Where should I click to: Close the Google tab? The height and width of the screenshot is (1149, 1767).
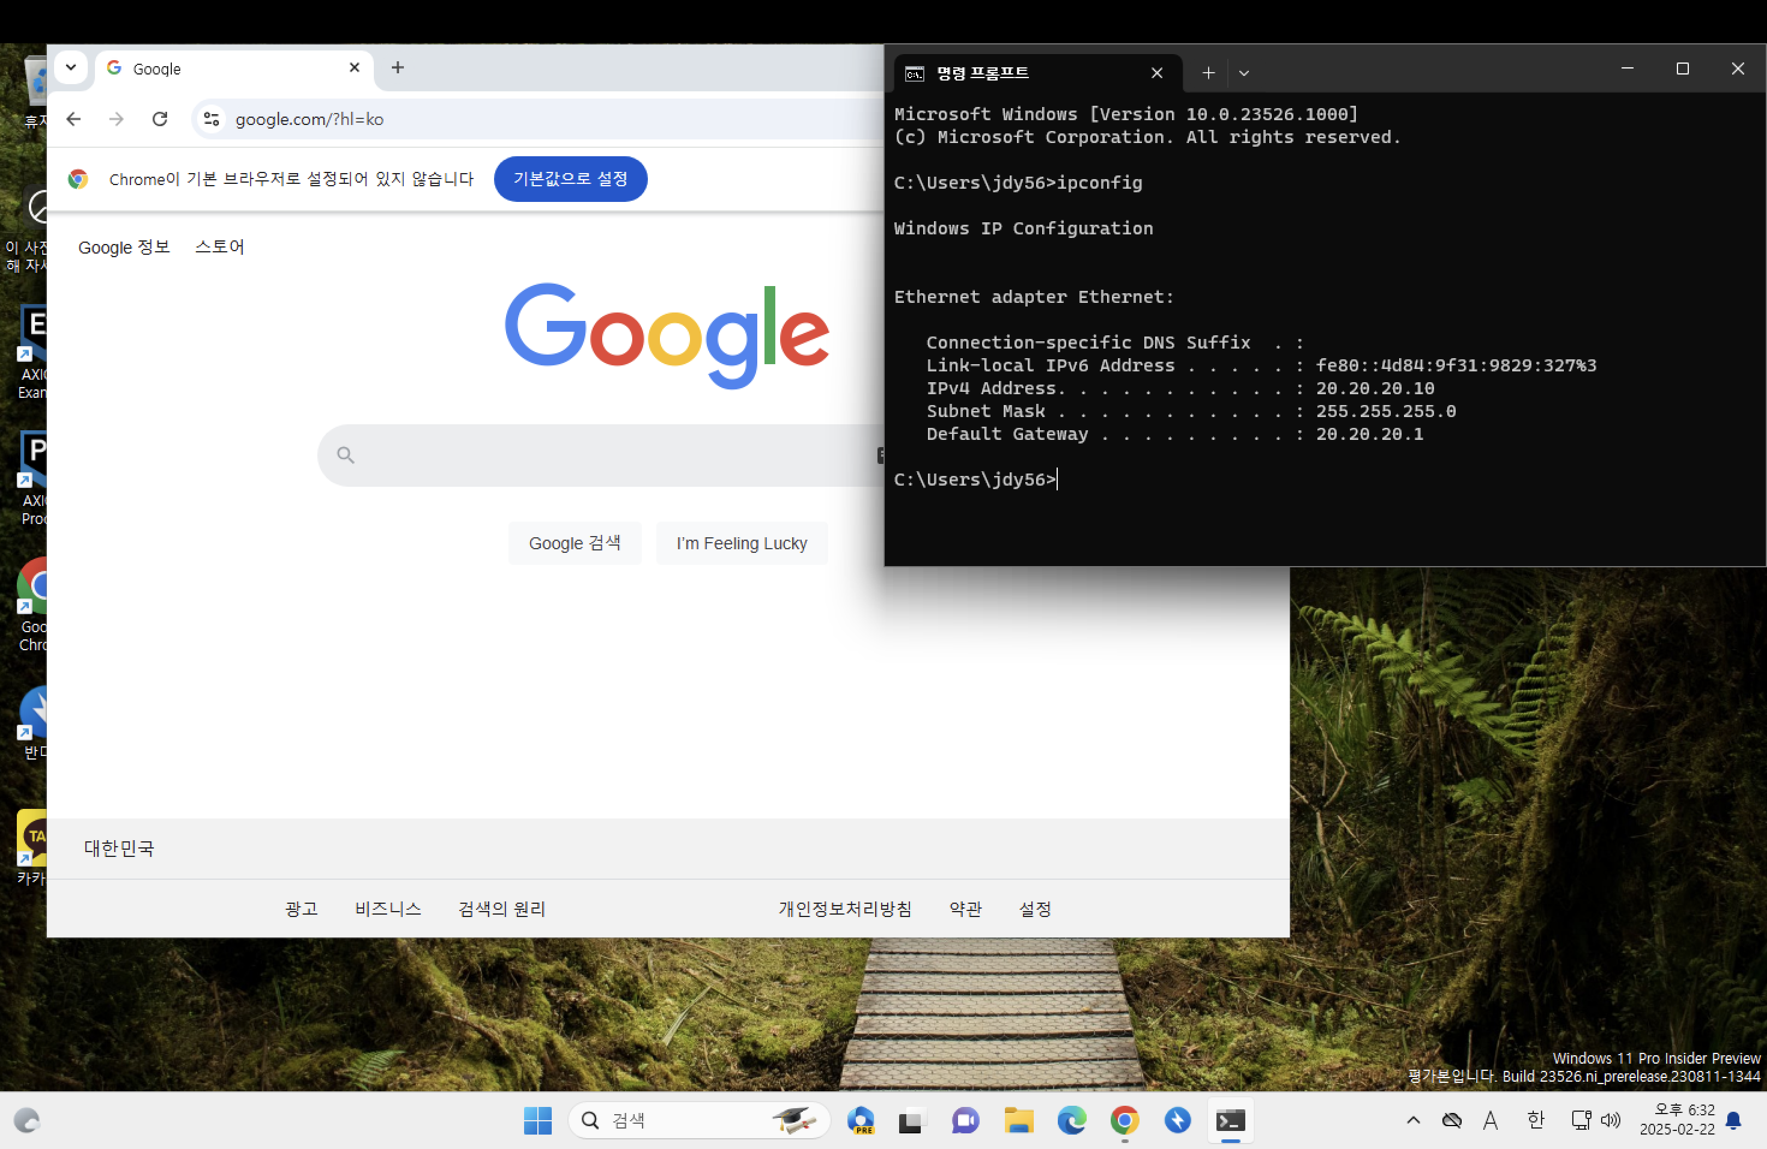[354, 67]
